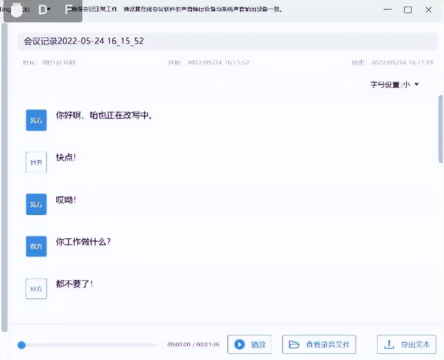Click the 我方 avatar beside 哎呦!

pyautogui.click(x=36, y=204)
